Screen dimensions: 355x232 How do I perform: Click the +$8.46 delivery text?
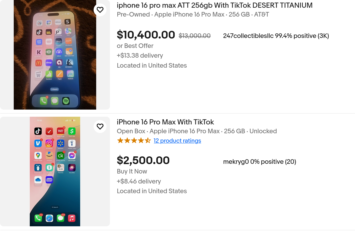tap(139, 181)
